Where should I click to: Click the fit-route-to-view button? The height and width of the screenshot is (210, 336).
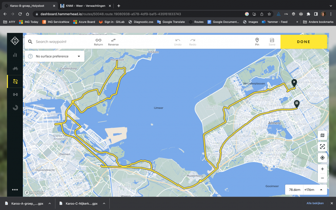[322, 147]
